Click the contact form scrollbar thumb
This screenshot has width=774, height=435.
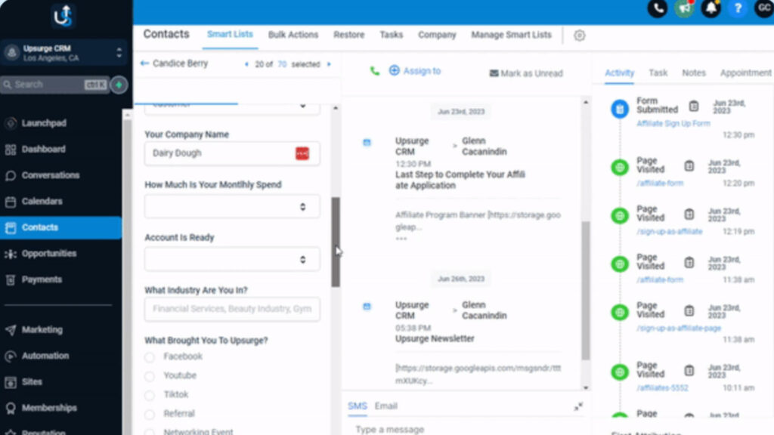(x=336, y=242)
